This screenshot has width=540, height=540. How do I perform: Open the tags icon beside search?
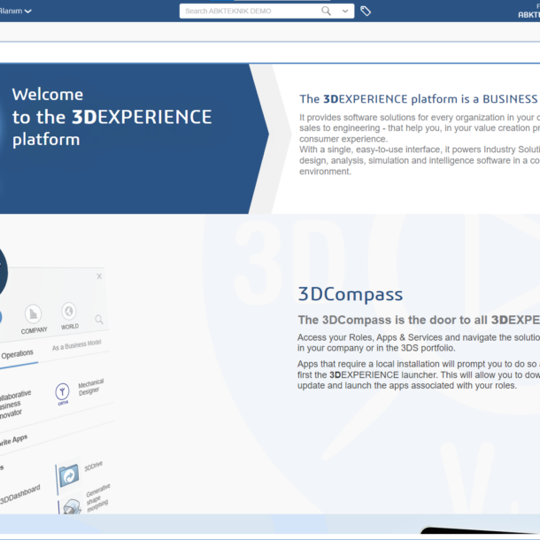pyautogui.click(x=366, y=11)
